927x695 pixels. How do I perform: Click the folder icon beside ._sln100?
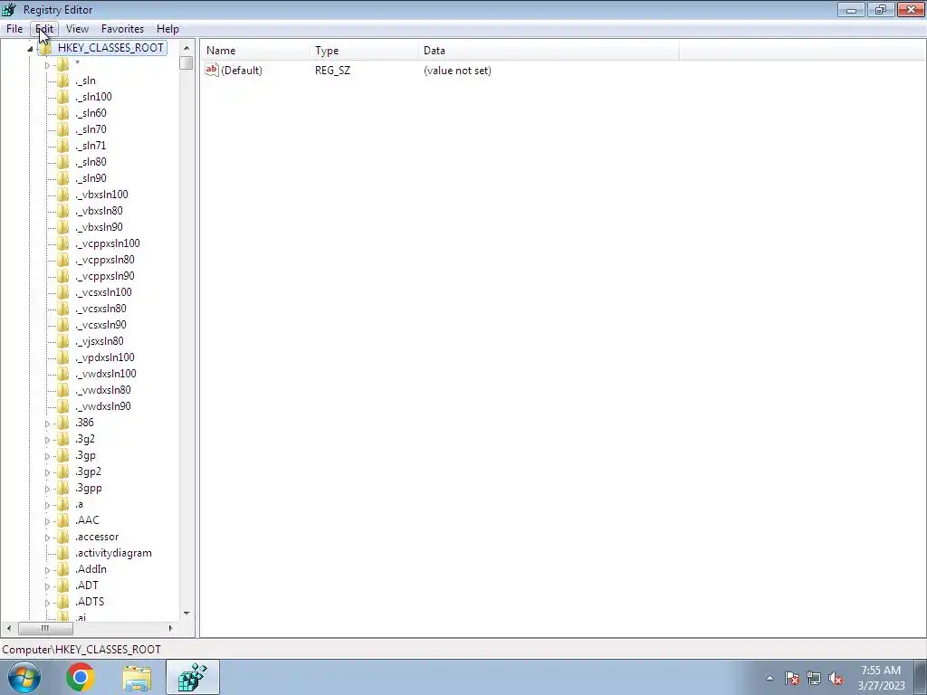pos(63,96)
